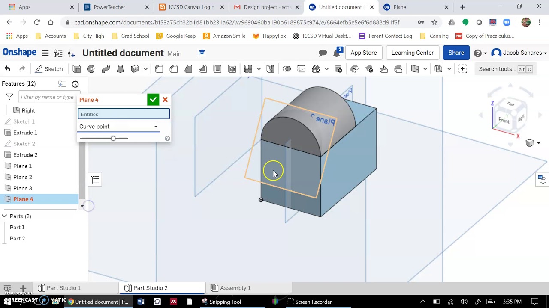The height and width of the screenshot is (308, 549).
Task: Click Filter by name or type field
Action: pyautogui.click(x=49, y=97)
